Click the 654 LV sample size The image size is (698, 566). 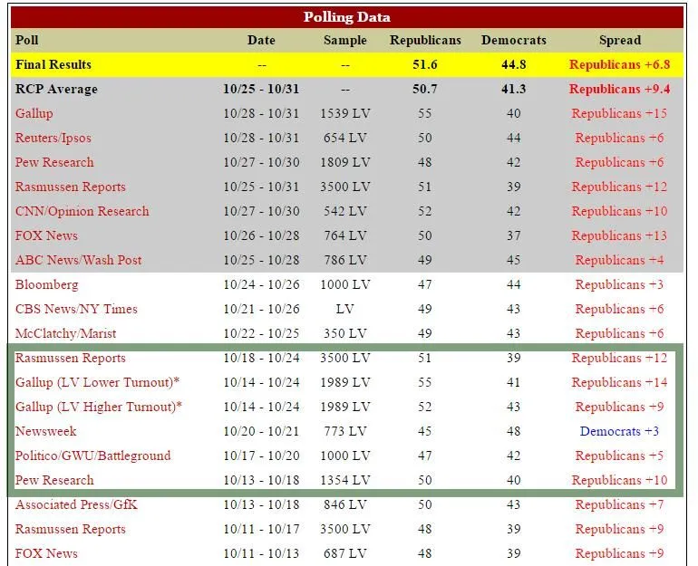(x=345, y=138)
